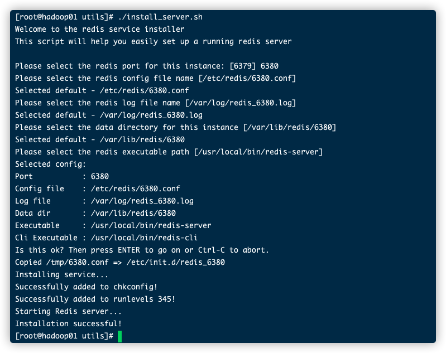Click the [/var/lib/redis/6380] data directory path
This screenshot has height=353, width=446.
pyautogui.click(x=290, y=127)
